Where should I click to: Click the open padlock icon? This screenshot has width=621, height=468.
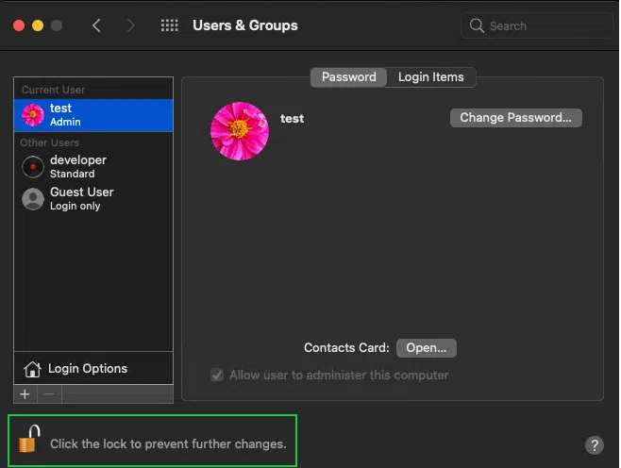click(x=30, y=440)
